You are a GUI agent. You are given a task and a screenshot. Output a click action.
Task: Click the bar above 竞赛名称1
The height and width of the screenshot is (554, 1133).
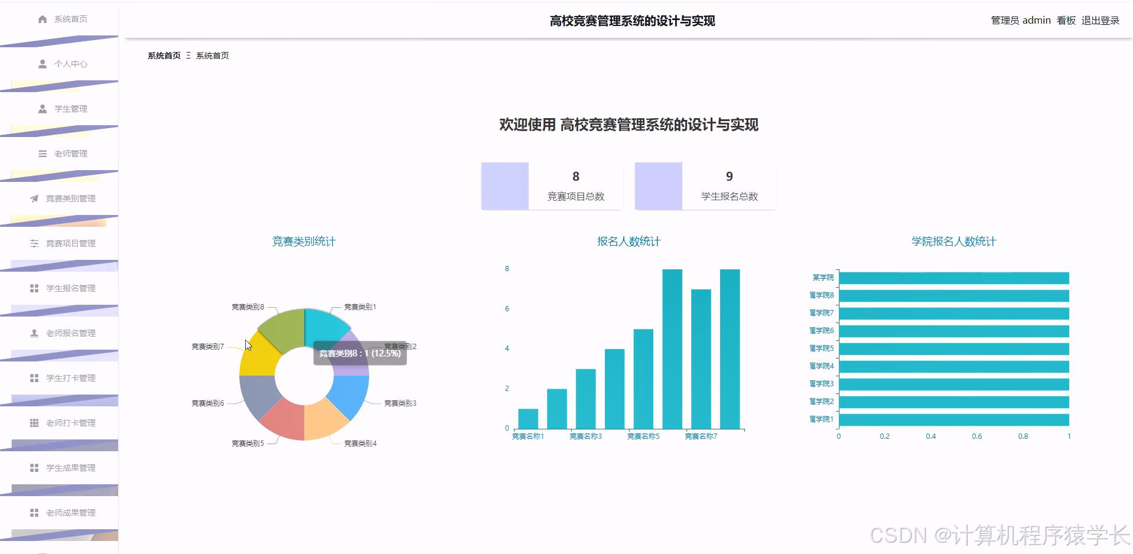(x=528, y=419)
